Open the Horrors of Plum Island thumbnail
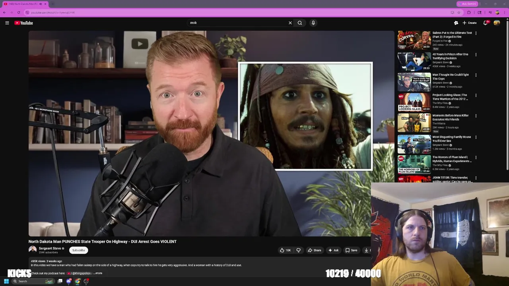509x286 pixels. (x=414, y=164)
